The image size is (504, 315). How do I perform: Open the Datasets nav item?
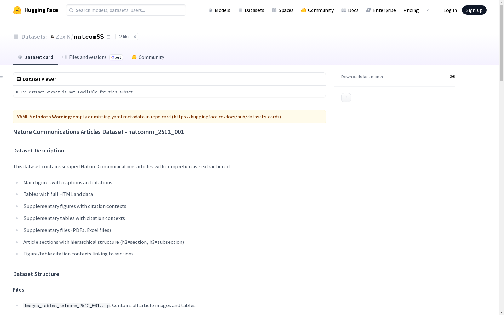click(251, 10)
